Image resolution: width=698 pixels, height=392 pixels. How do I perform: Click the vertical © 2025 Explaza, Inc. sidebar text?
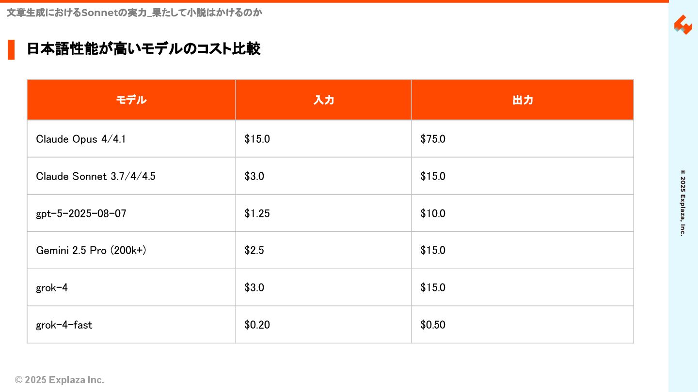tap(683, 202)
